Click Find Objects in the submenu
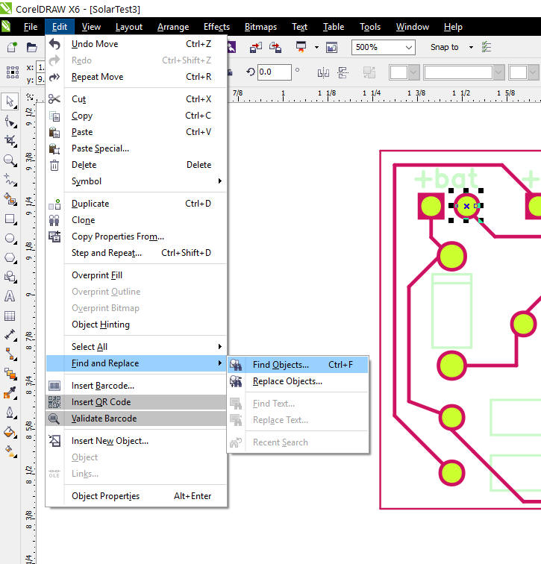The width and height of the screenshot is (541, 564). tap(281, 365)
